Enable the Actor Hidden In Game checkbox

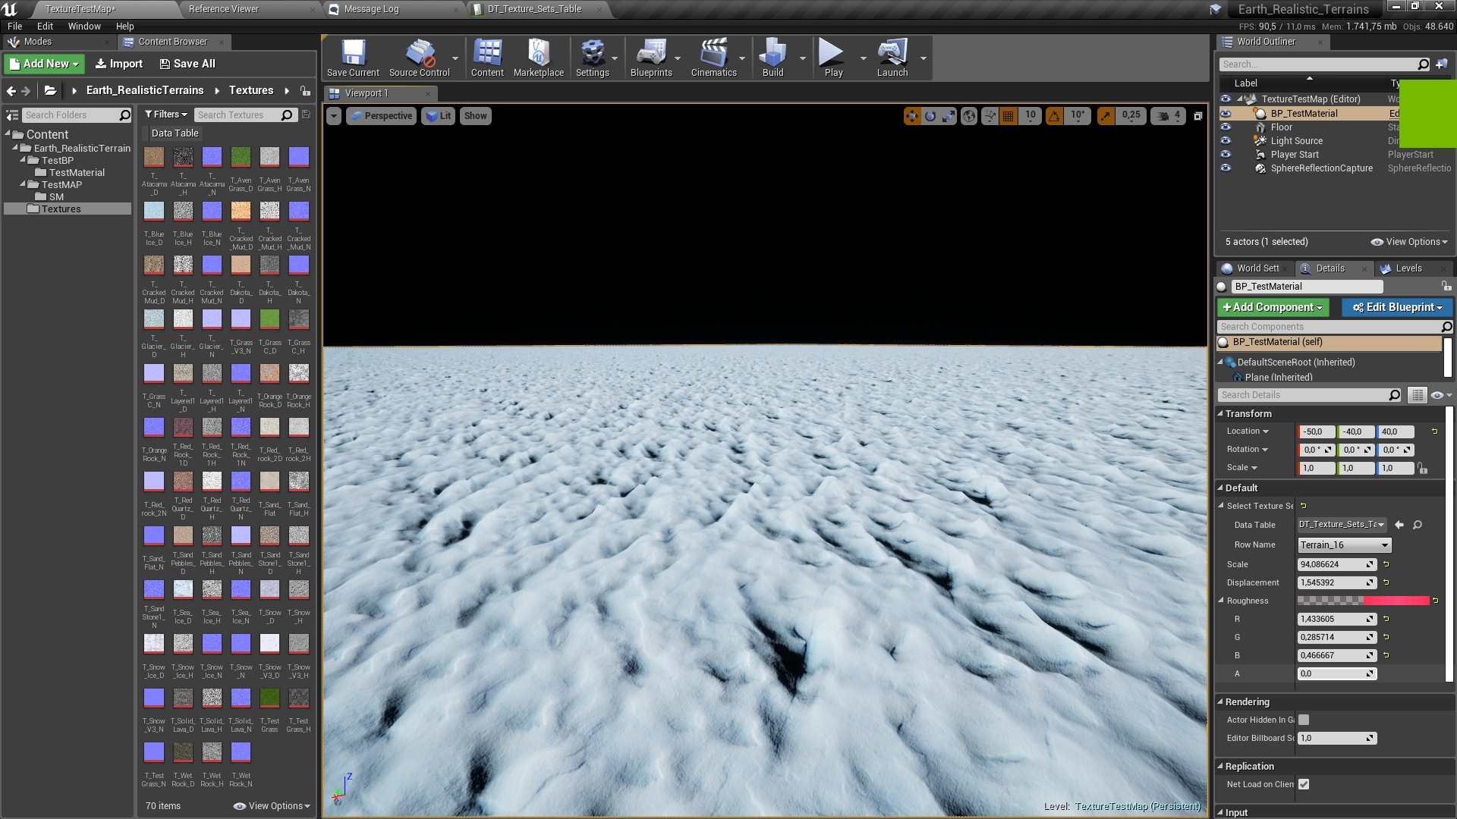click(x=1304, y=720)
